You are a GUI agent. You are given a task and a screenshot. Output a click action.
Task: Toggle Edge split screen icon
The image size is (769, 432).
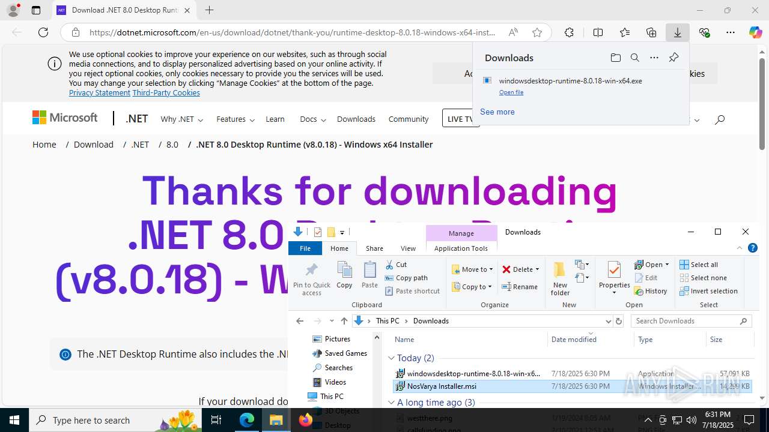click(x=598, y=32)
